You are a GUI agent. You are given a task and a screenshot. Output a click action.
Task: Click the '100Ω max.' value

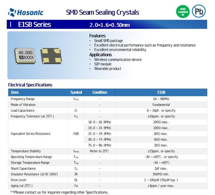161,128
